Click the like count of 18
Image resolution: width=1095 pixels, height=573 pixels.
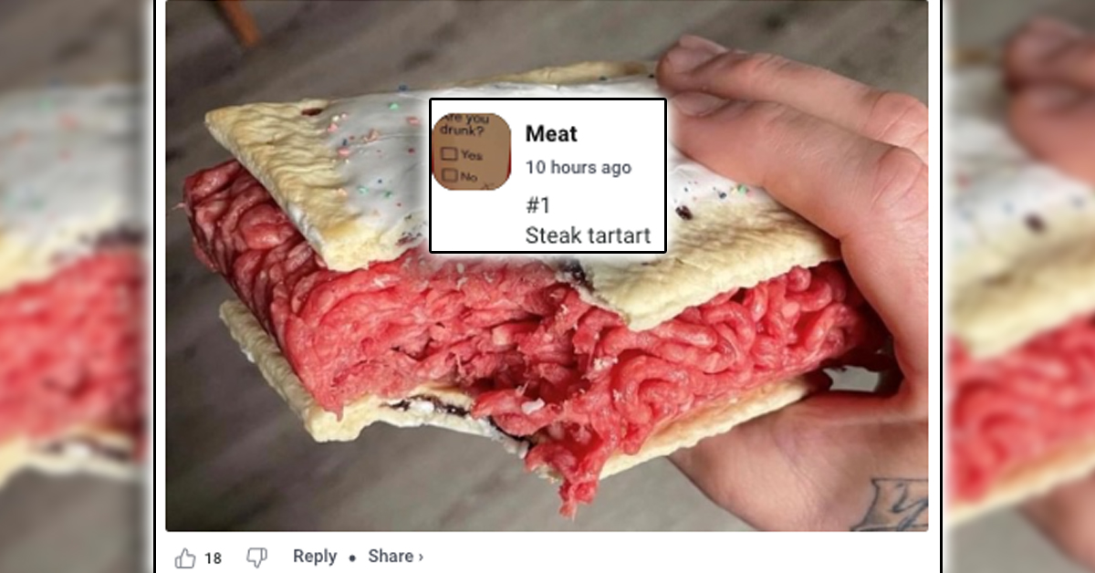pos(213,558)
